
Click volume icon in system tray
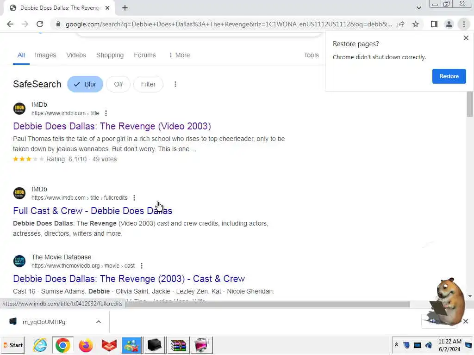(429, 345)
